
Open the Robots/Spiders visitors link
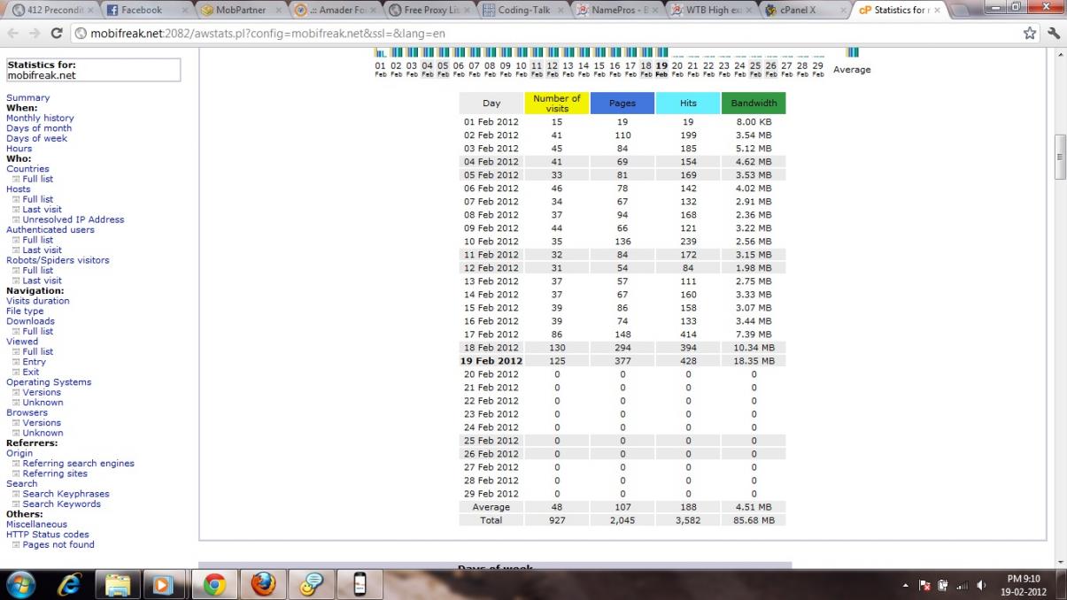(x=58, y=261)
